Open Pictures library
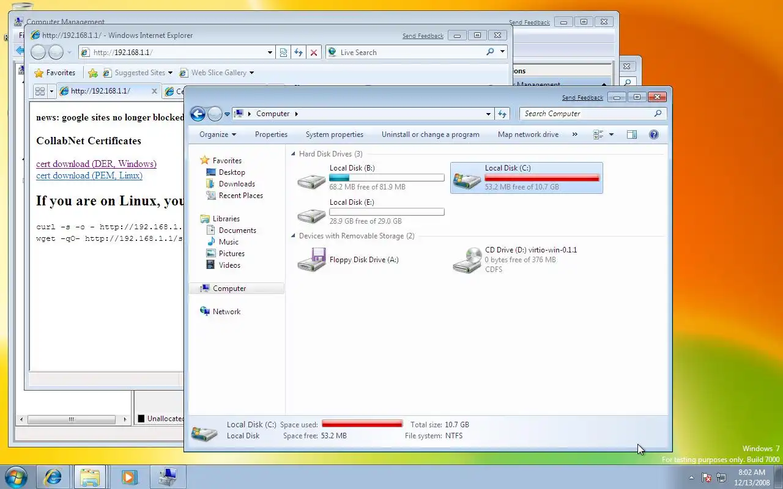This screenshot has width=783, height=489. [231, 254]
